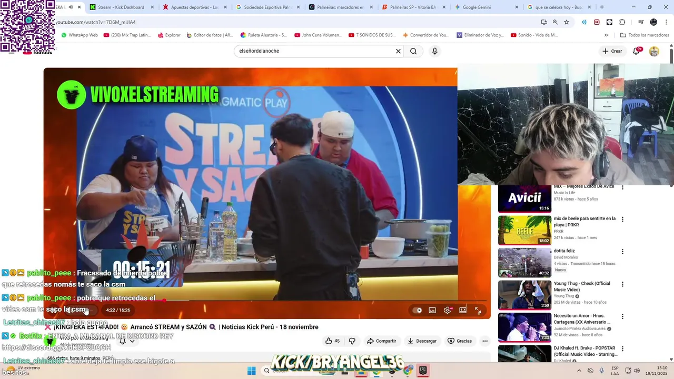Open Chrome media control icon
The width and height of the screenshot is (674, 379).
(641, 22)
